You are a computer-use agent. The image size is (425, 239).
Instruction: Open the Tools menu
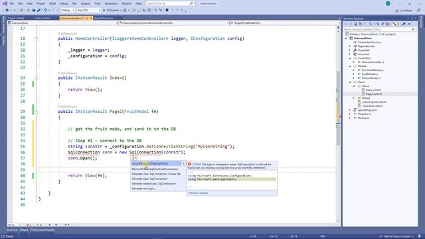(98, 3)
